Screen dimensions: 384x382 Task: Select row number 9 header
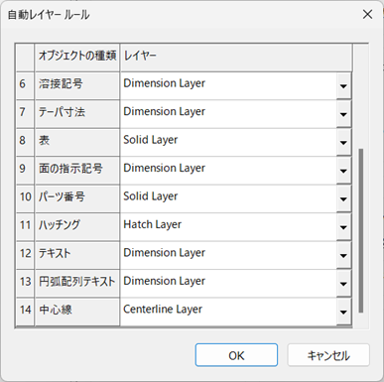click(x=25, y=171)
